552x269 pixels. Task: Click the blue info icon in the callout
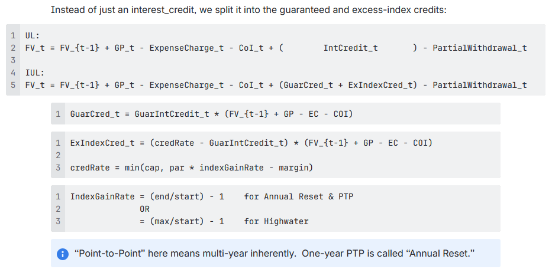point(63,254)
